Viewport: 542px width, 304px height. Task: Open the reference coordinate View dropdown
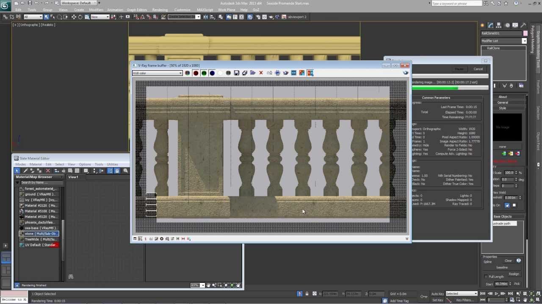tap(100, 17)
